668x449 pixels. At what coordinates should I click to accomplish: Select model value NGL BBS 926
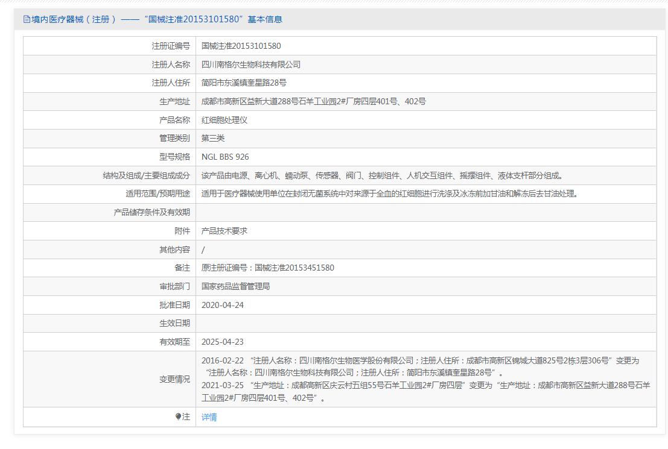(225, 157)
